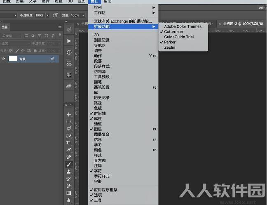Image resolution: width=267 pixels, height=205 pixels.
Task: Click the airbrush pressure icon in options bar
Action: (x=55, y=15)
